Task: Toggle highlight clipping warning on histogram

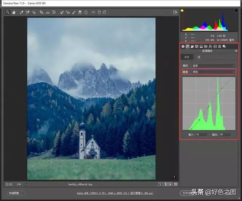Action: (237, 11)
